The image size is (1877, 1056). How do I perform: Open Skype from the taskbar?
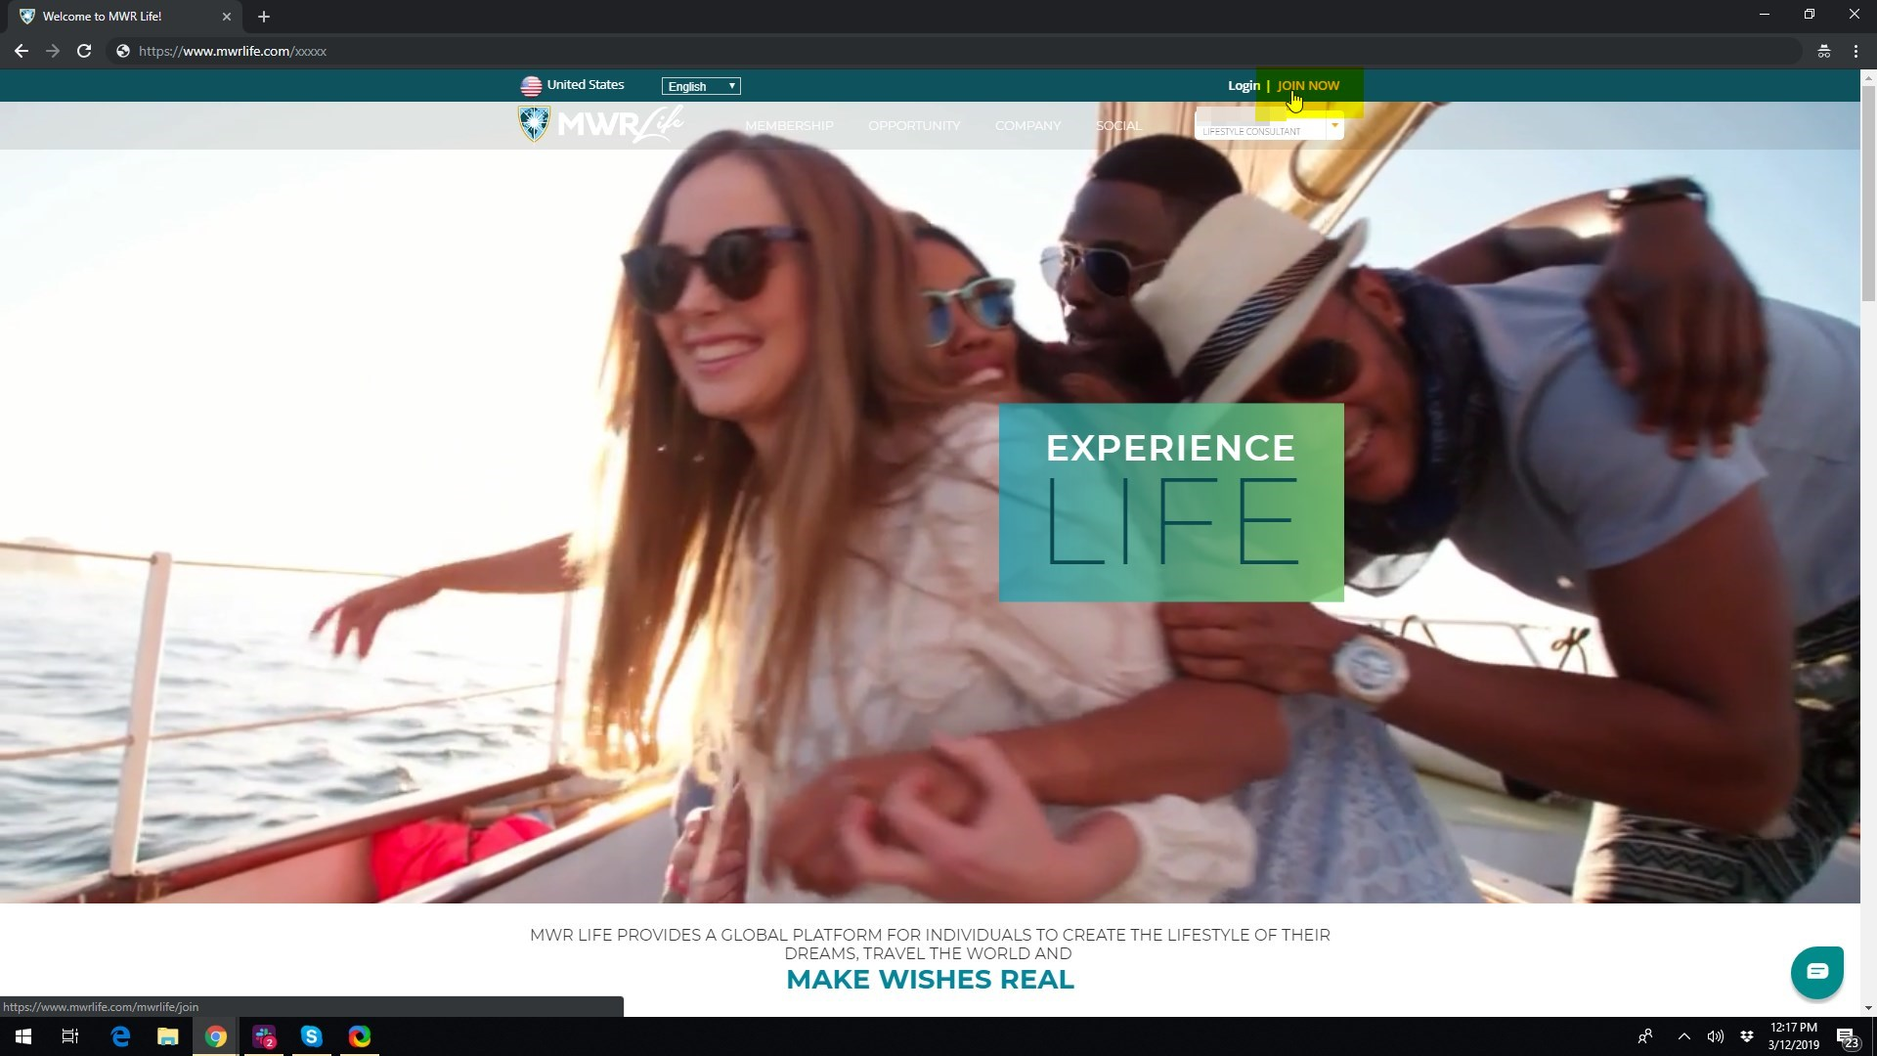coord(312,1036)
